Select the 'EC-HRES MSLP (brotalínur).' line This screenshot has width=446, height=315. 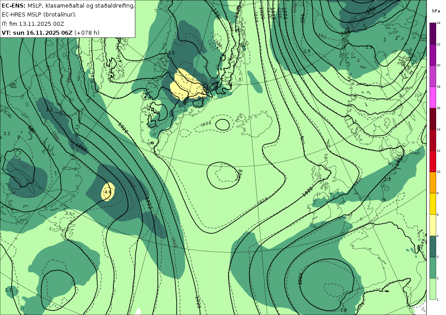pos(39,15)
